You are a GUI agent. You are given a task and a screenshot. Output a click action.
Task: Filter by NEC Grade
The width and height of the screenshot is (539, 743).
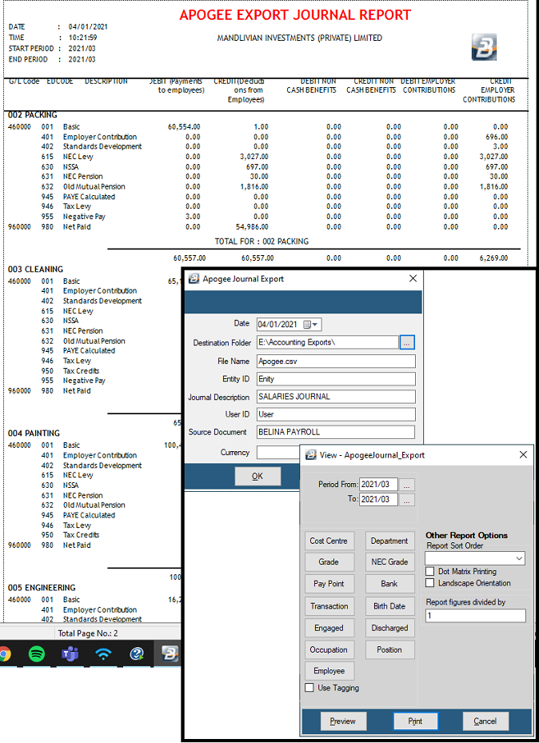(x=389, y=562)
